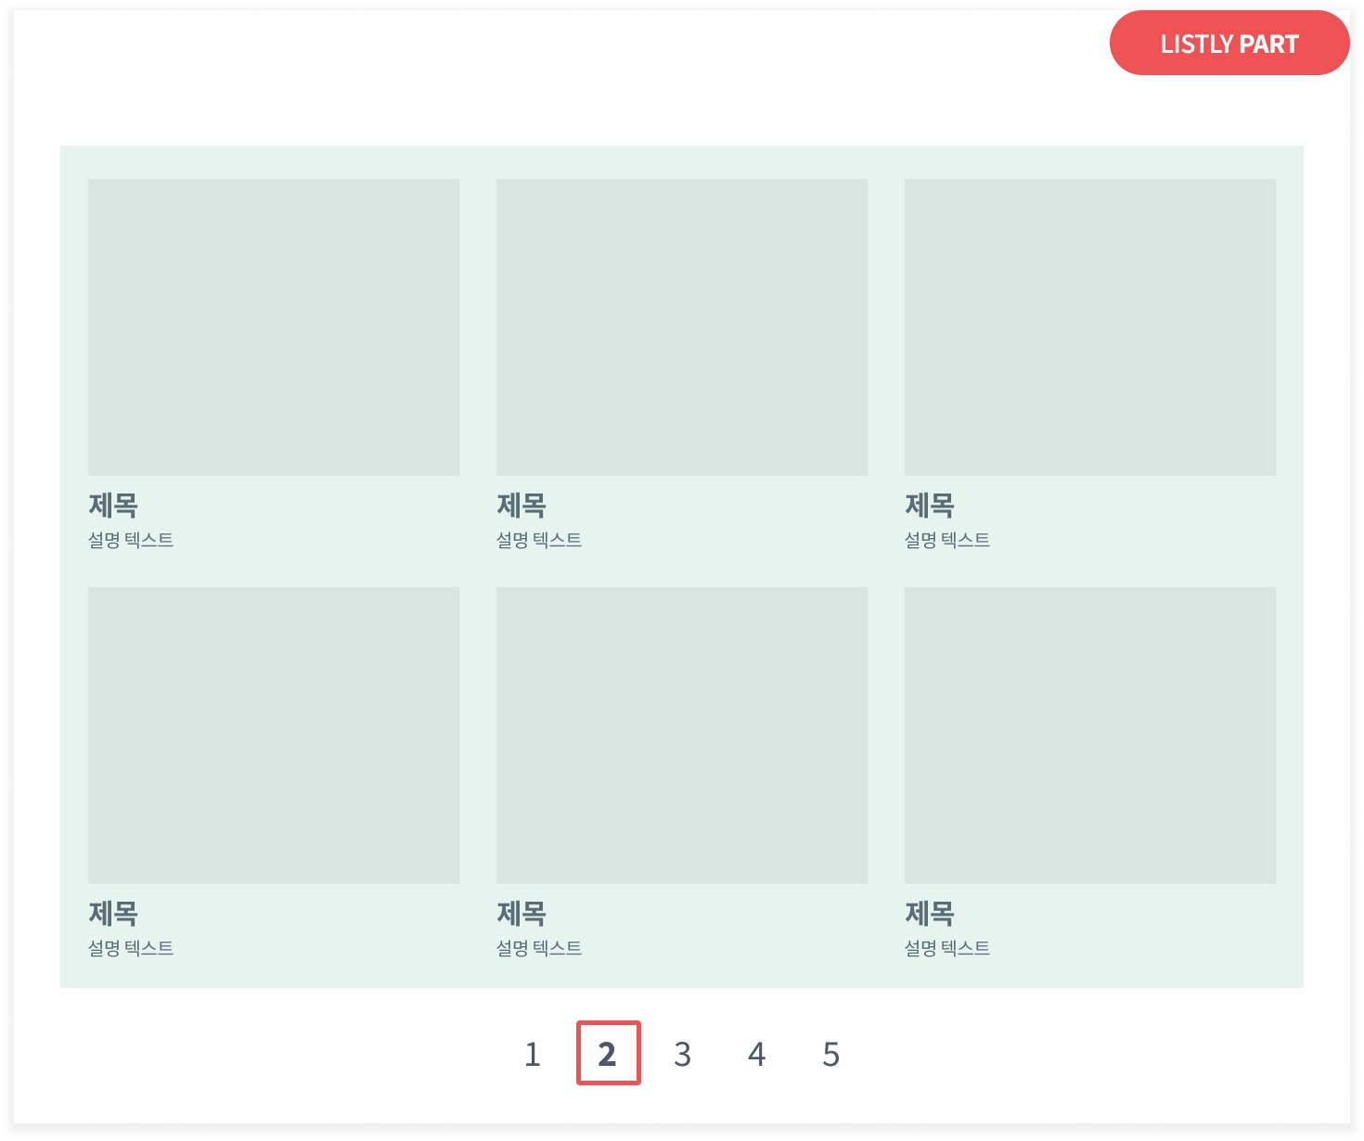Click the second card's image in bottom row
The height and width of the screenshot is (1141, 1364).
point(682,735)
